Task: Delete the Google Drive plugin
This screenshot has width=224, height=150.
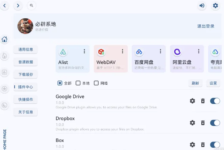Action: pos(203,101)
